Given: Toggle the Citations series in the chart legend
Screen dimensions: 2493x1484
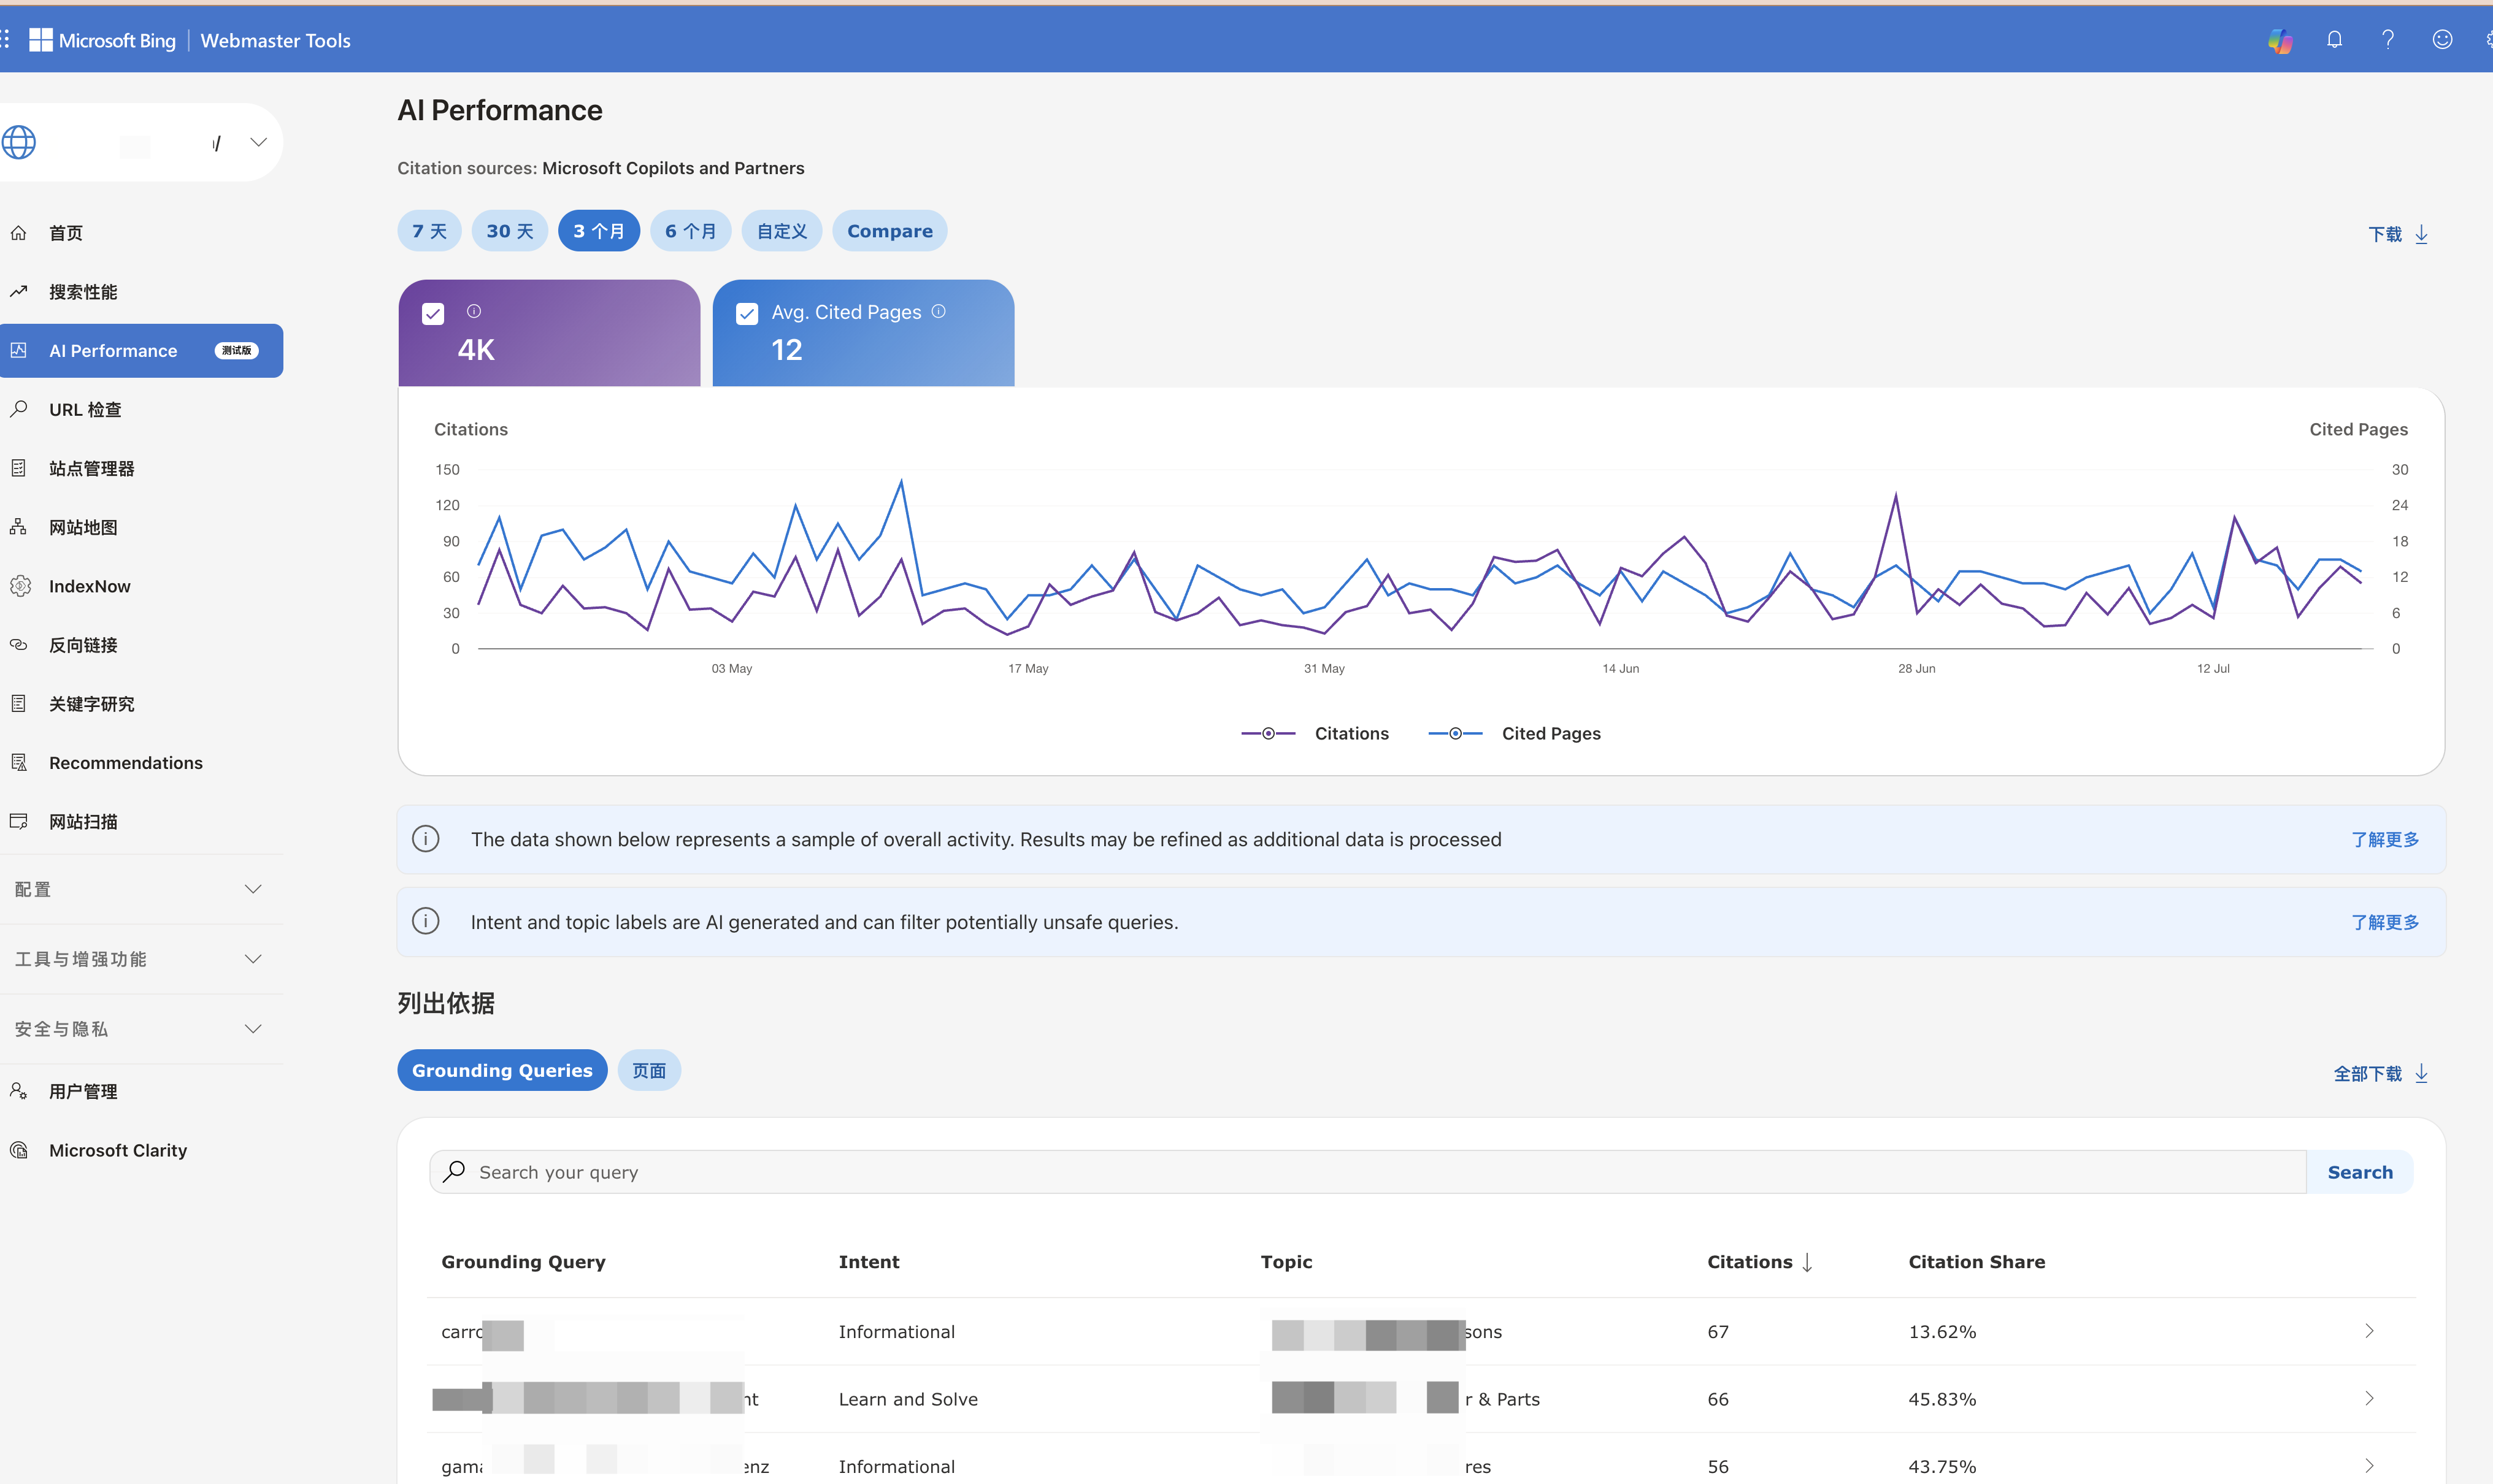Looking at the screenshot, I should point(1315,733).
